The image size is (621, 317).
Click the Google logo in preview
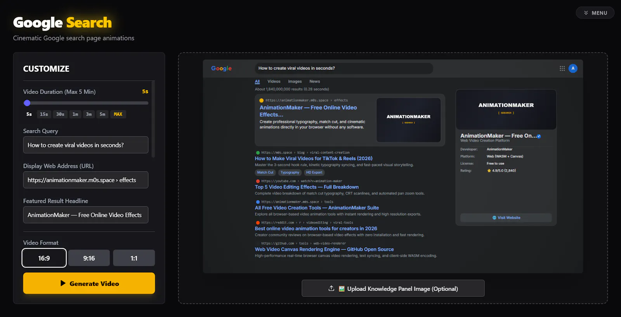221,68
